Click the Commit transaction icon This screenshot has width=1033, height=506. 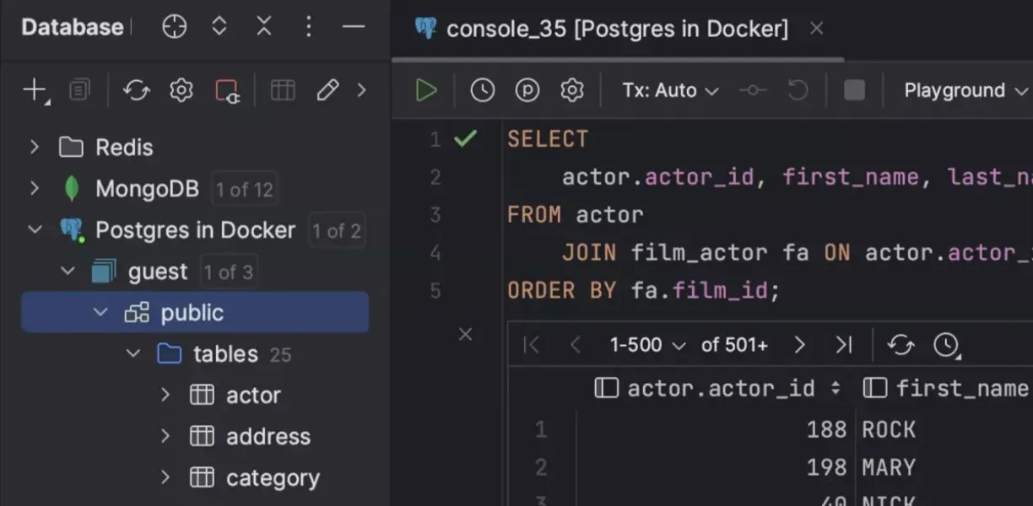(x=753, y=90)
